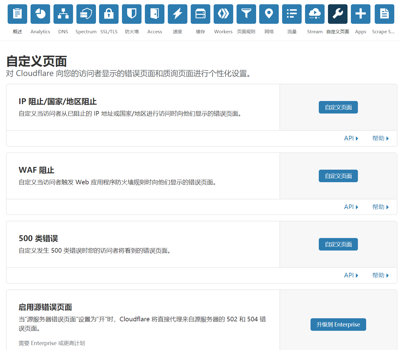Click the 需要 Enterprise 或更高计划 note
Viewport: 401px width, 350px height.
tap(52, 343)
